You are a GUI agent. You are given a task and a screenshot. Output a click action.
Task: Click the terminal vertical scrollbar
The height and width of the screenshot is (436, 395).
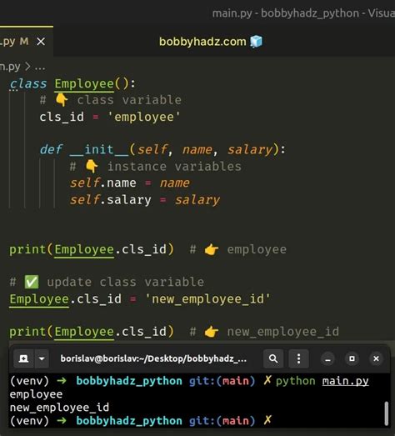click(x=386, y=413)
